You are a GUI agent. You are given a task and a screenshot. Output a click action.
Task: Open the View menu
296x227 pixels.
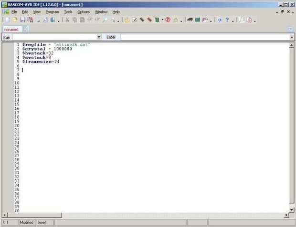pos(37,12)
